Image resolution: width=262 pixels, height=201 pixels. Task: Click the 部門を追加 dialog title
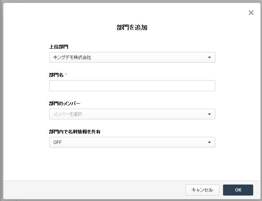[132, 27]
